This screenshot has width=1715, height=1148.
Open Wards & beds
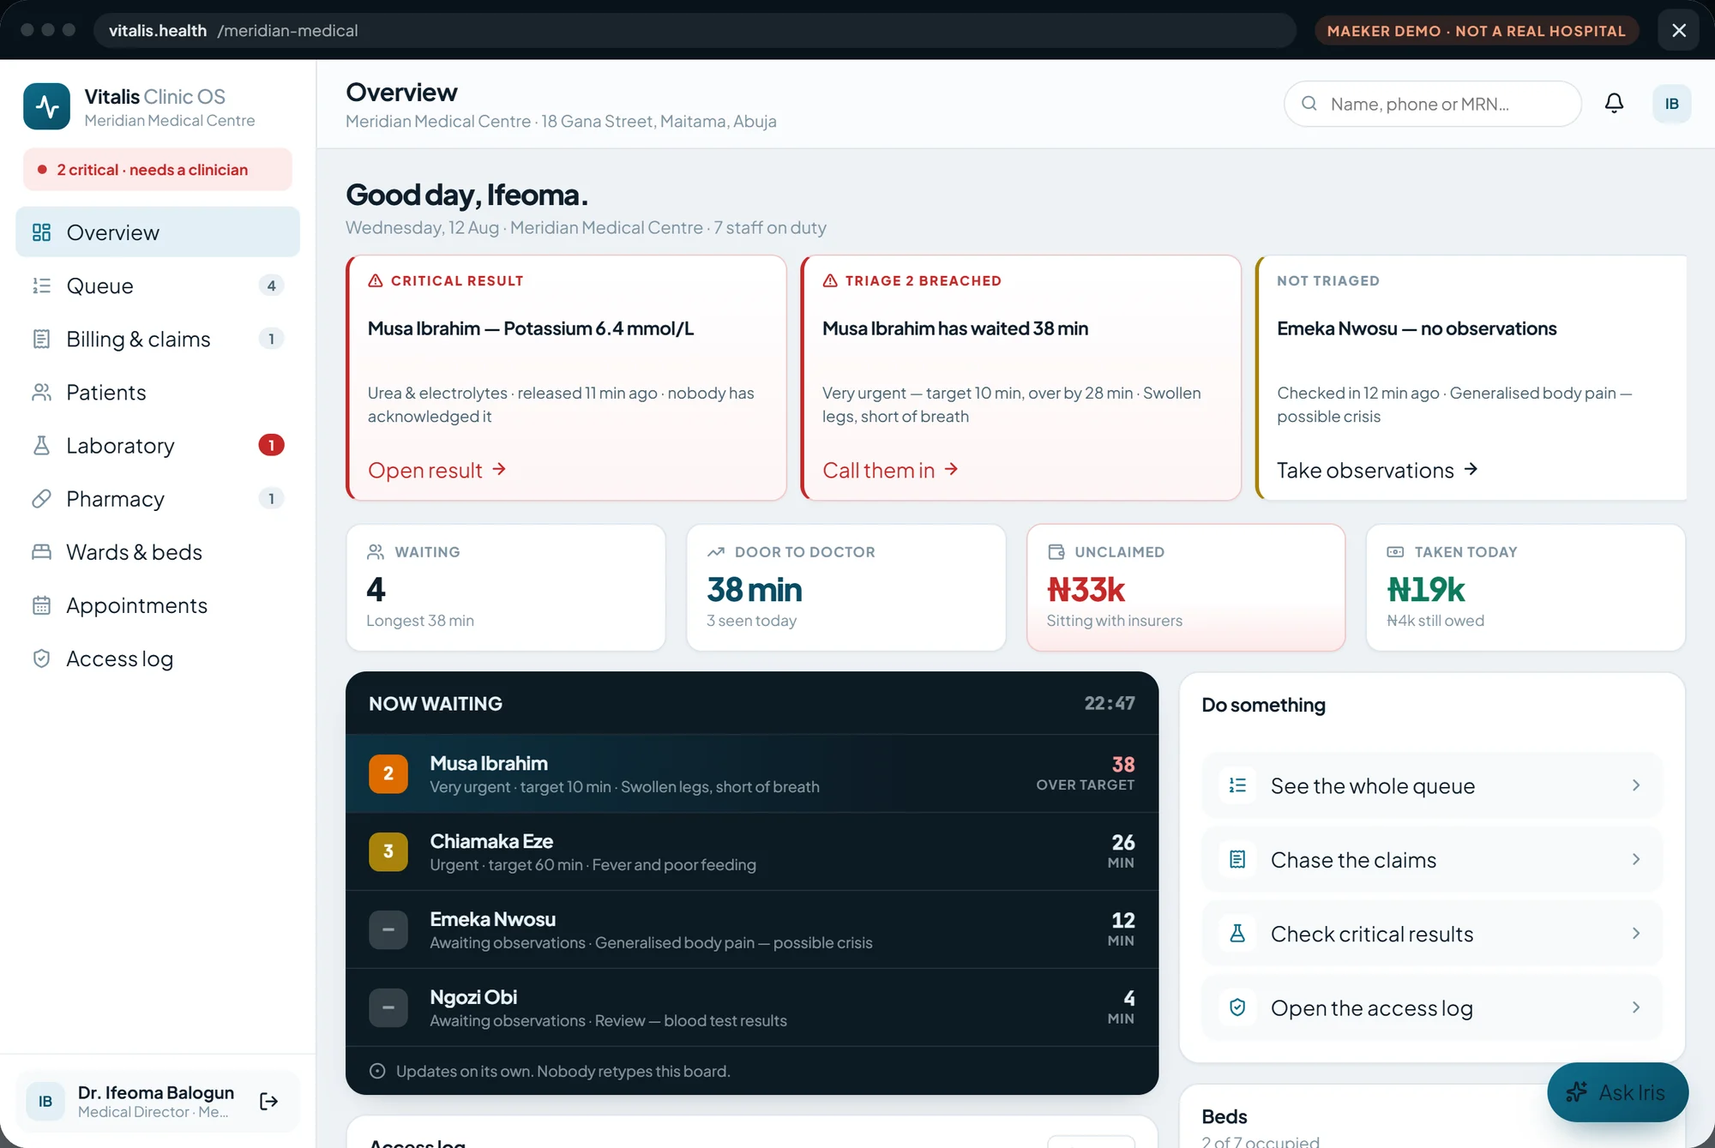point(158,551)
